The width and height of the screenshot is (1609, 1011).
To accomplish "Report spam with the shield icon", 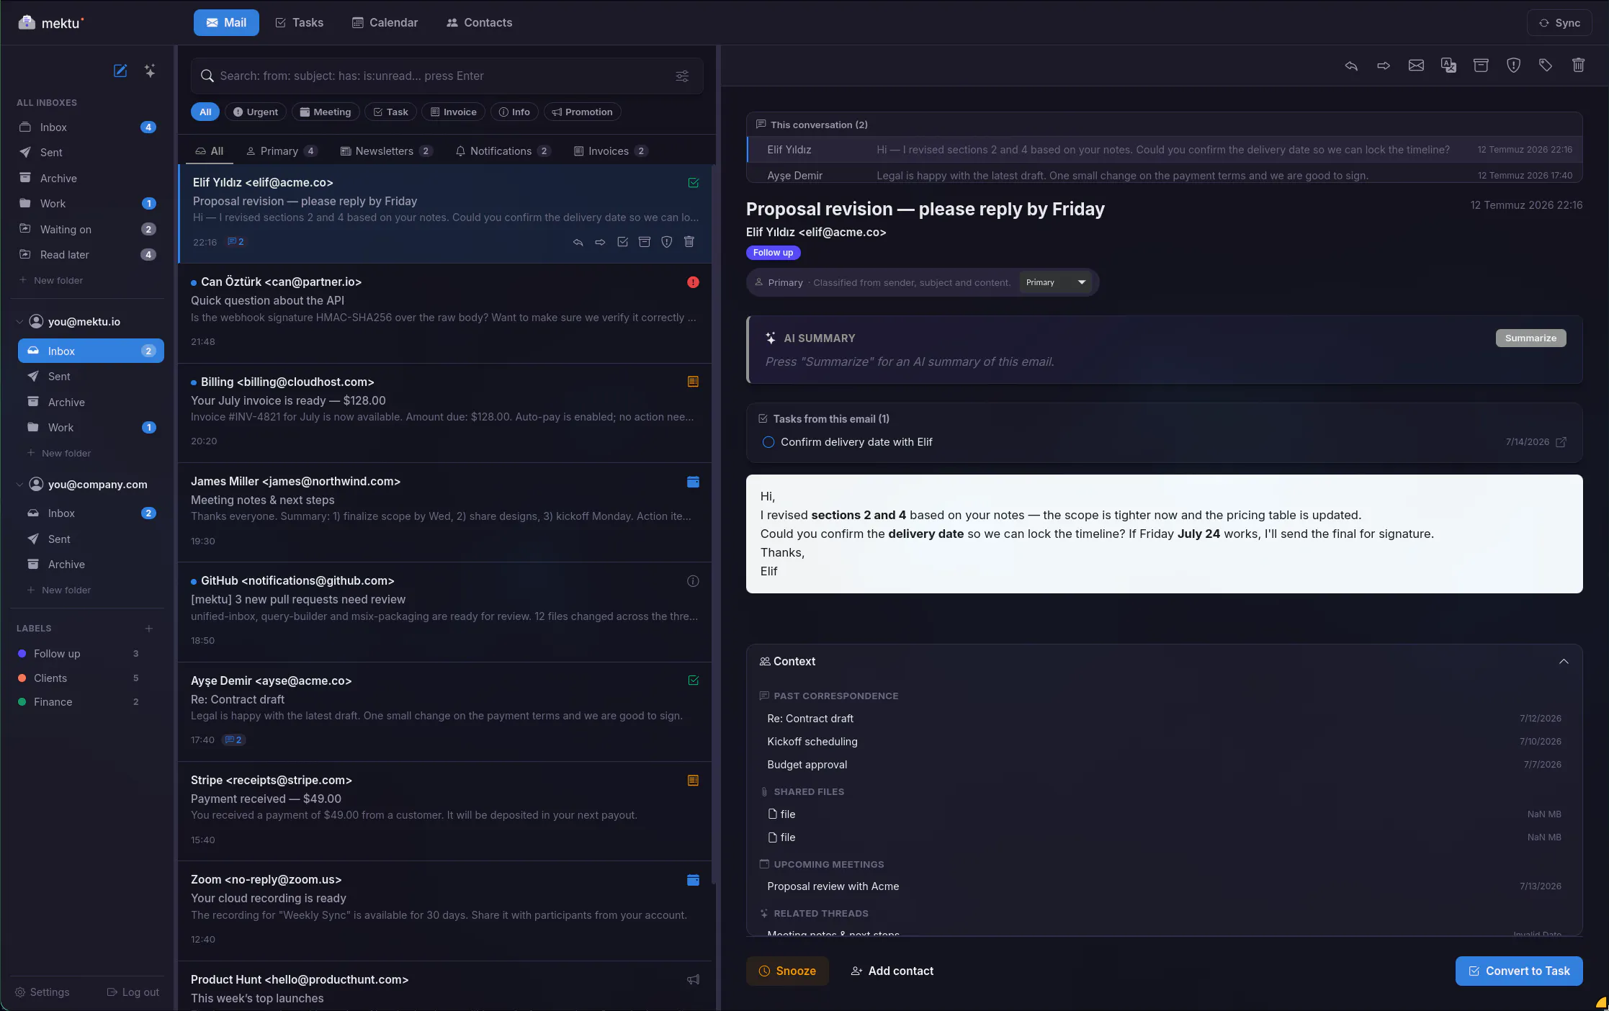I will click(x=1513, y=66).
